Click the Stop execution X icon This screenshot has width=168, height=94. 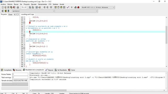[72, 7]
